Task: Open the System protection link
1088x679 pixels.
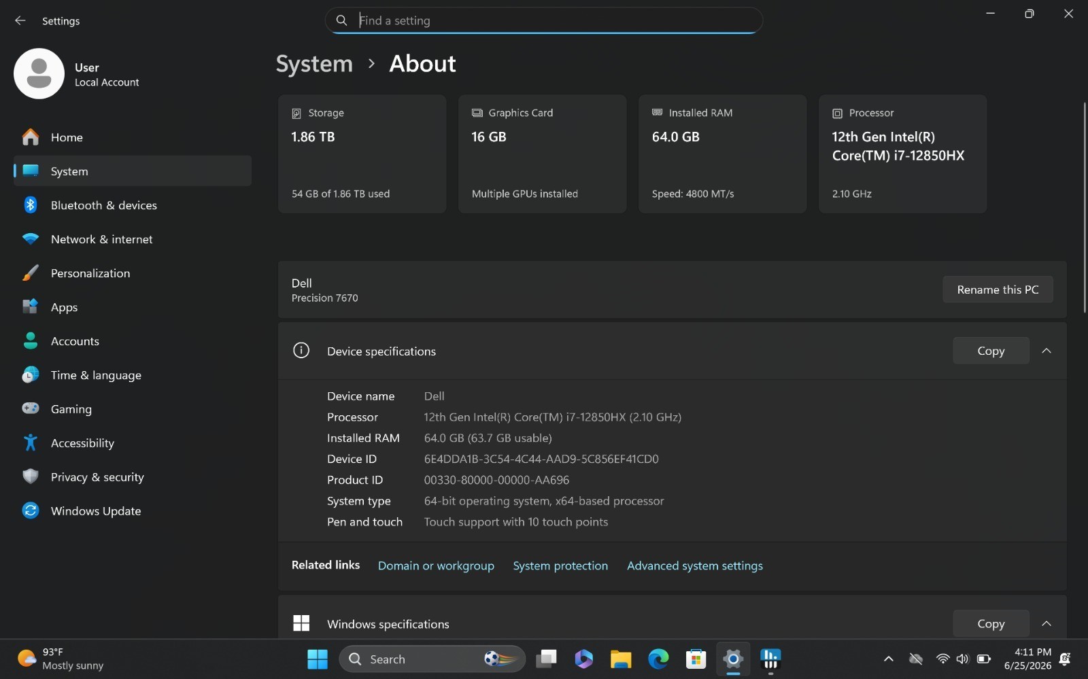Action: click(560, 565)
